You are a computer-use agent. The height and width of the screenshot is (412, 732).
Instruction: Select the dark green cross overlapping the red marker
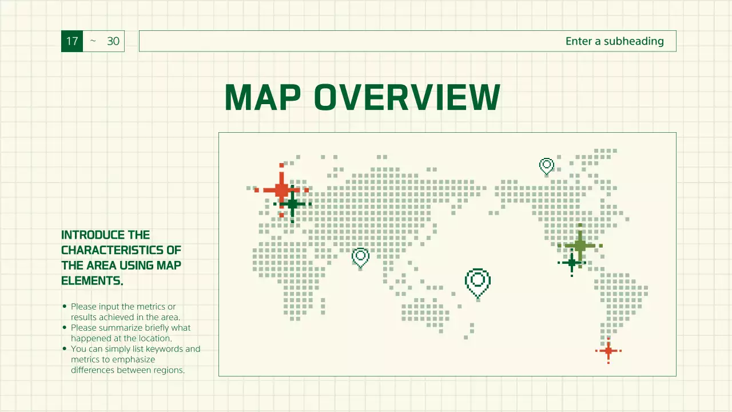pyautogui.click(x=293, y=204)
